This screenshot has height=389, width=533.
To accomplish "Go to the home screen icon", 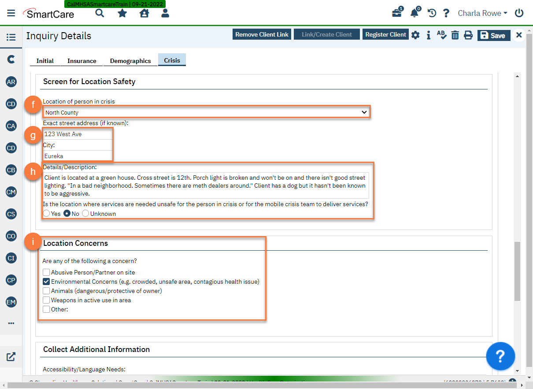I will tap(144, 13).
